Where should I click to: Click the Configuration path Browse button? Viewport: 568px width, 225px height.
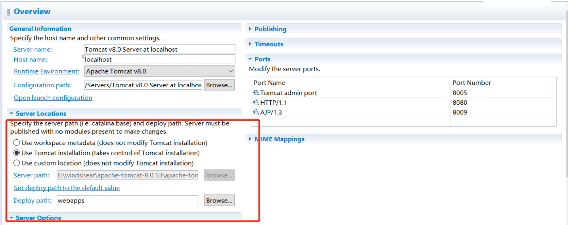tap(219, 85)
